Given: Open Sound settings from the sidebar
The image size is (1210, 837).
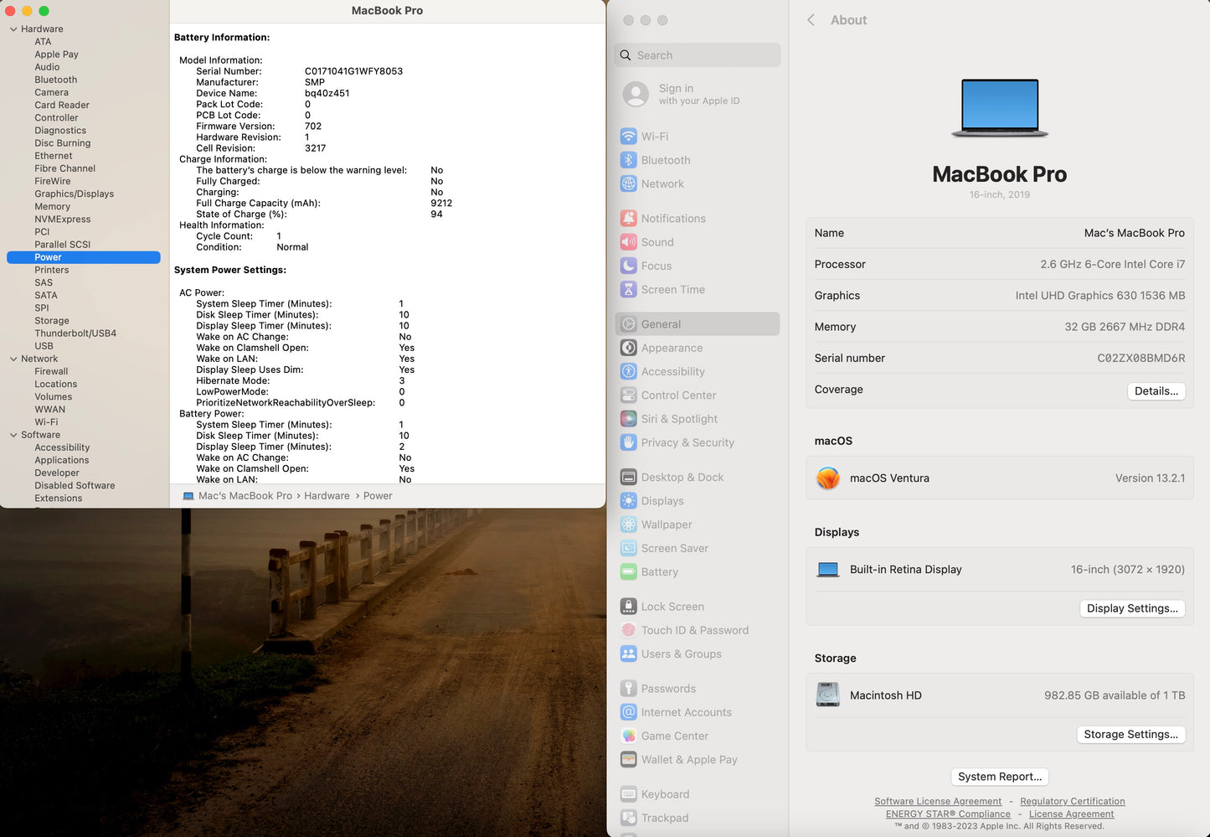Looking at the screenshot, I should tap(657, 241).
